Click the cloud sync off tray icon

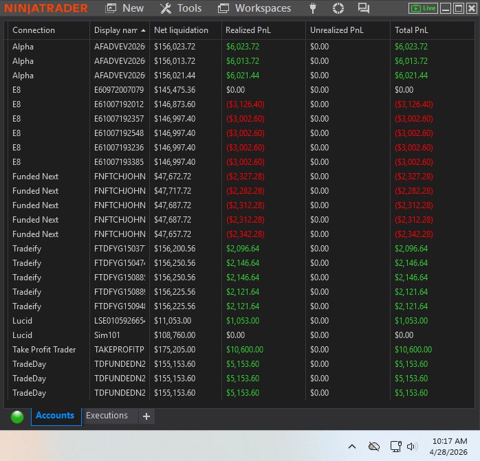tap(374, 447)
